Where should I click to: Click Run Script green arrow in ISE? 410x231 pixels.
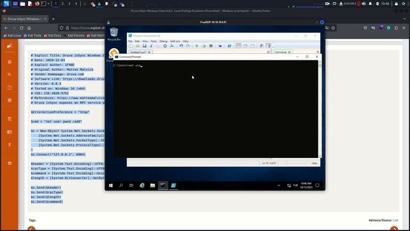(x=197, y=46)
